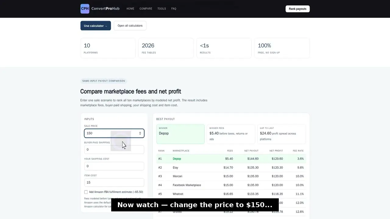Click the <1s Results stat card
The width and height of the screenshot is (390, 219).
click(x=224, y=48)
